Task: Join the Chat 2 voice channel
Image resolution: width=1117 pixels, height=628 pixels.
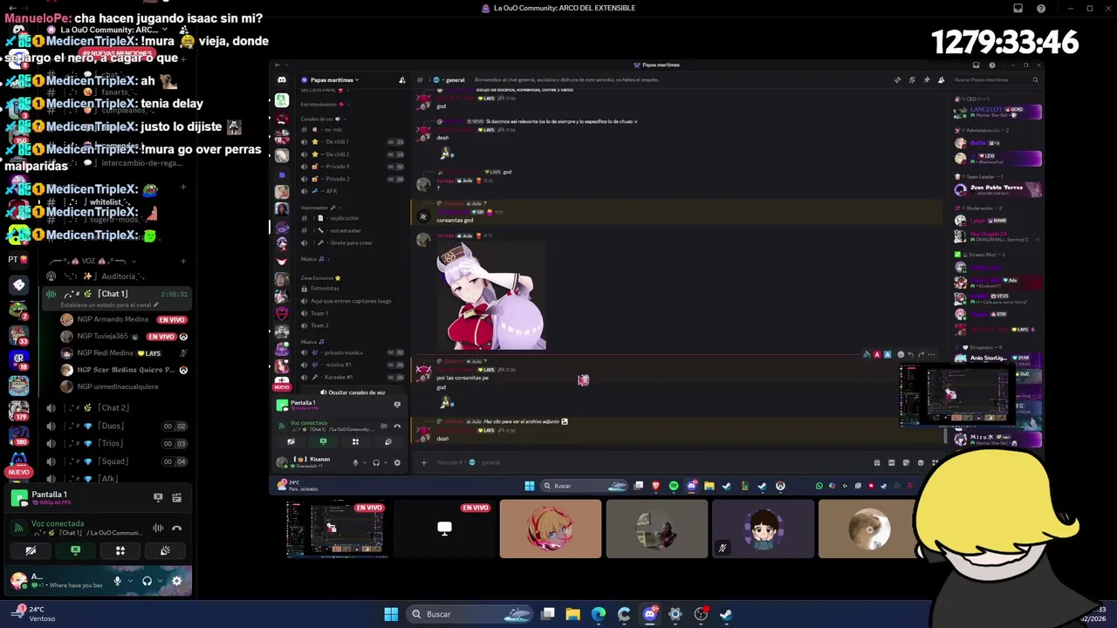Action: (x=117, y=407)
